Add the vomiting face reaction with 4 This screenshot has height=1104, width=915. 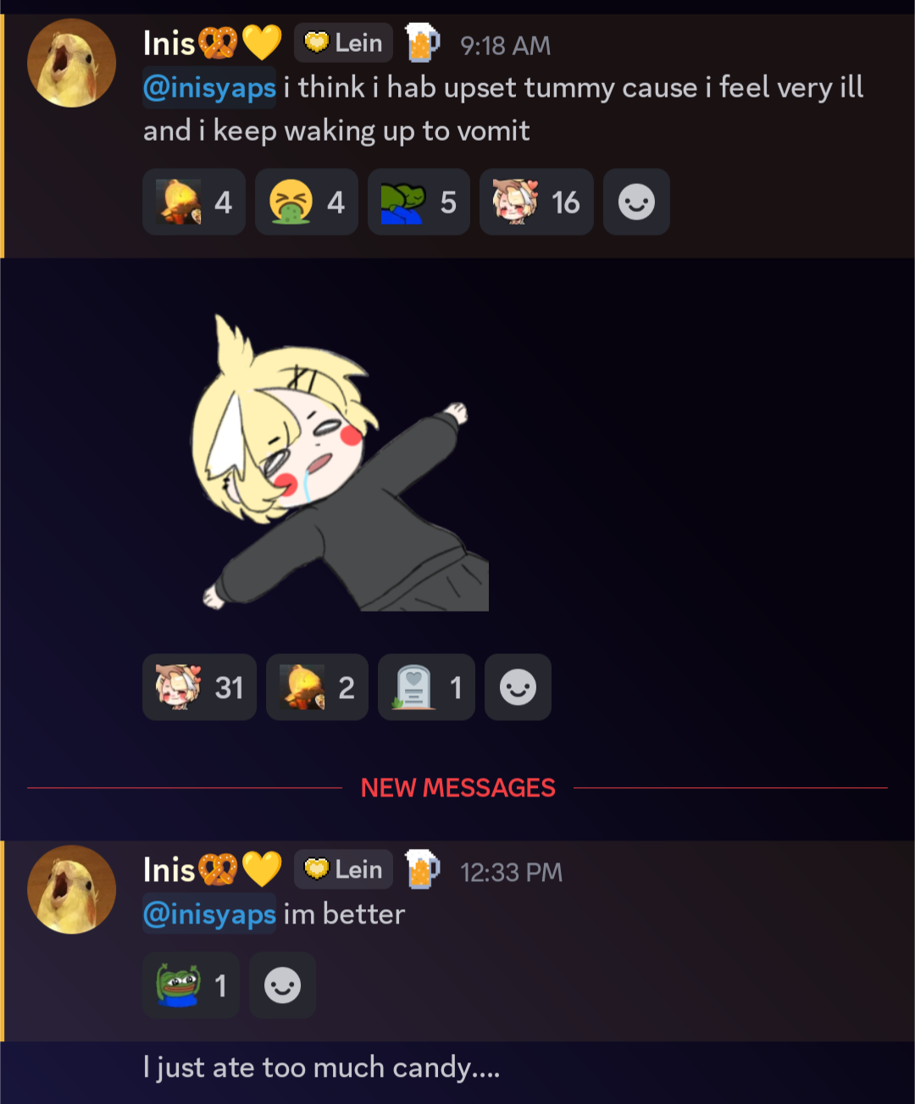coord(306,202)
